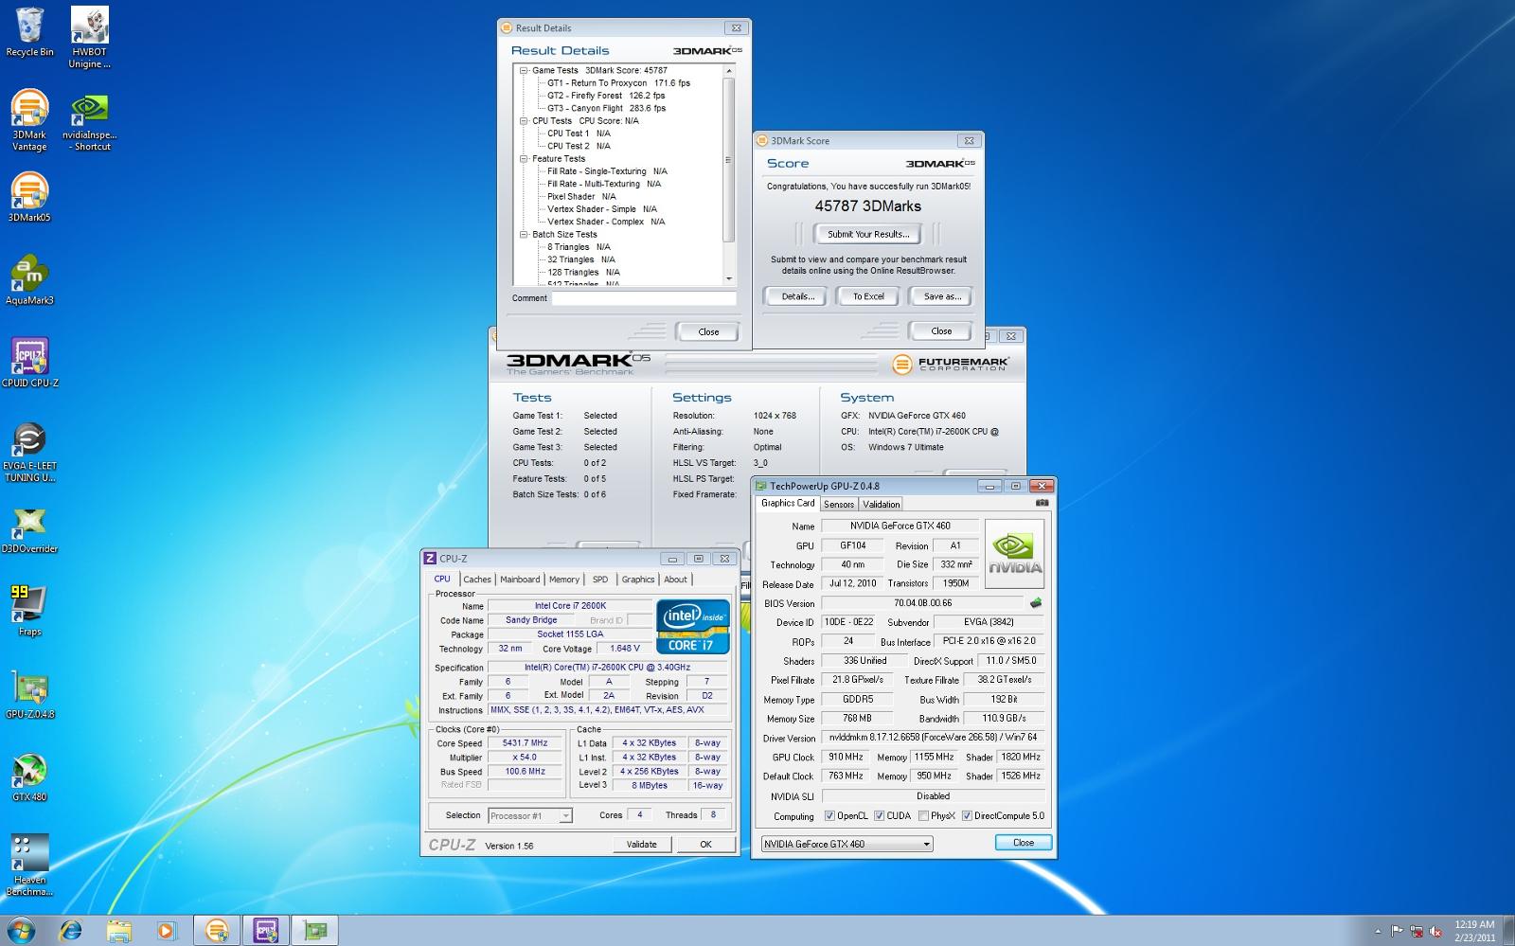Open Graphics tab in CPU-Z
1515x946 pixels.
637,580
